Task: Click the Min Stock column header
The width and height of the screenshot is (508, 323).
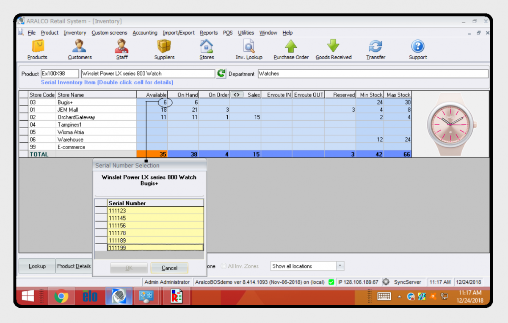Action: (x=371, y=95)
